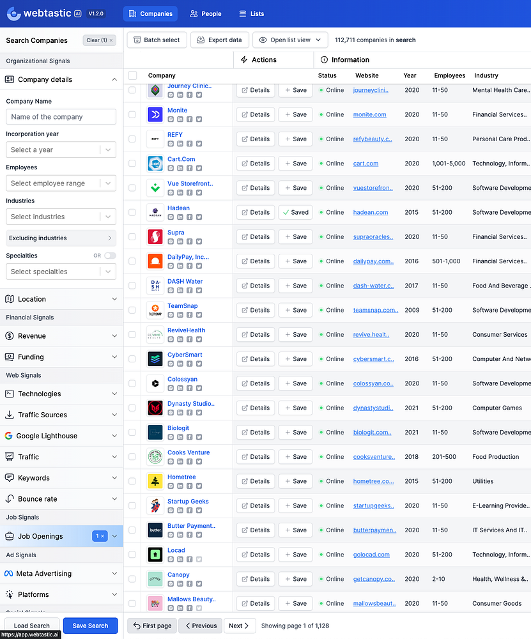The width and height of the screenshot is (531, 639).
Task: Collapse the Company details section chevron
Action: click(114, 79)
